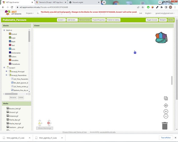Image resolution: width=178 pixels, height=142 pixels.
Task: Open the gerard.rery@gmail.com account menu
Action: pos(165,13)
